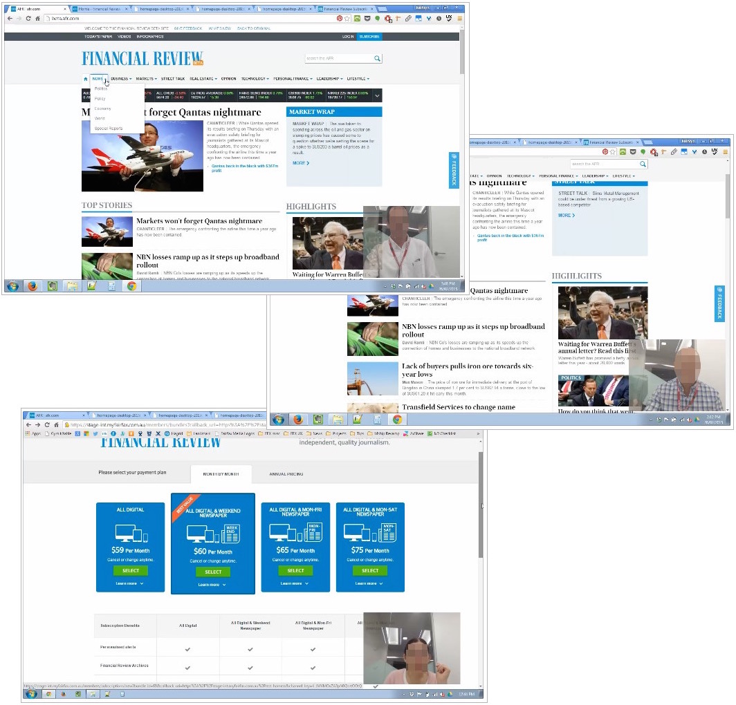Click Qantas plane main story image
Viewport: 736px width, 705px height.
[142, 156]
